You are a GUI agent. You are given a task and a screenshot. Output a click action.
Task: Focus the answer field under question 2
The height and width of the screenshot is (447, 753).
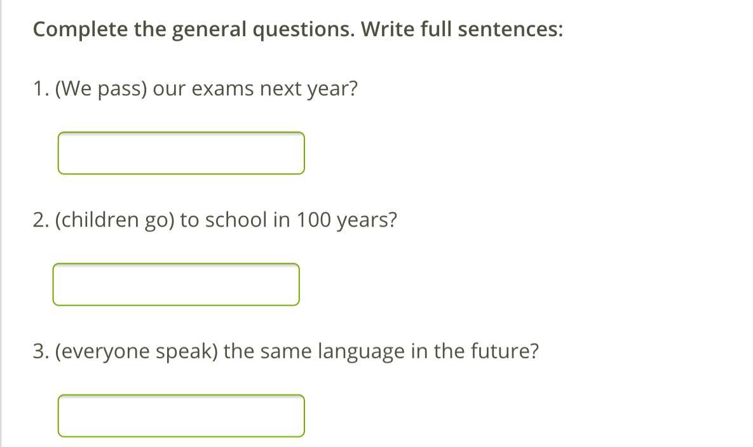pyautogui.click(x=176, y=284)
